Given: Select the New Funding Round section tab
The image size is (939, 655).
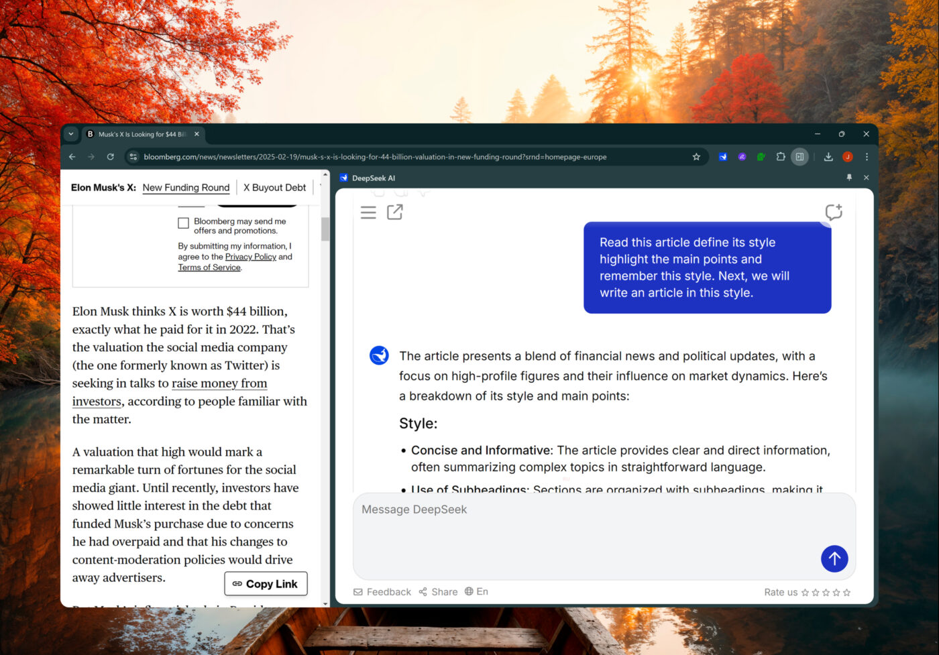Looking at the screenshot, I should (186, 188).
